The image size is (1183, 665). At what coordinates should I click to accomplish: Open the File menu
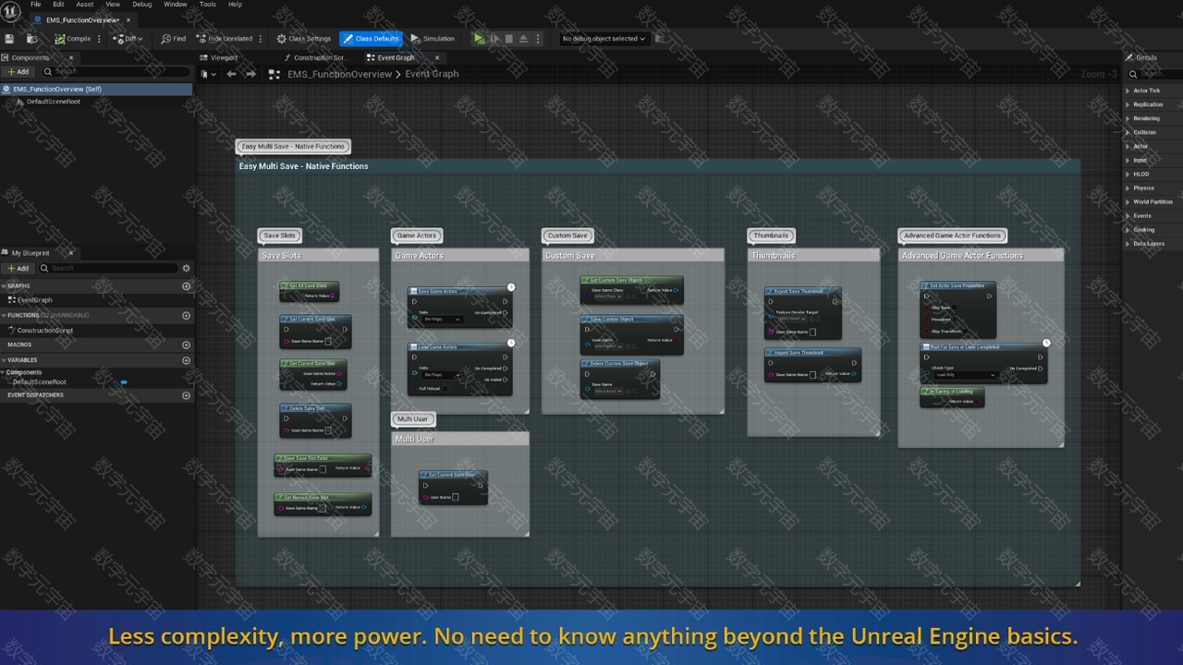point(35,5)
